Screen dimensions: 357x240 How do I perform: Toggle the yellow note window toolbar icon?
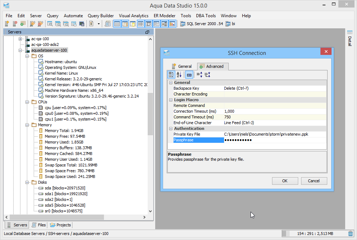(133, 24)
